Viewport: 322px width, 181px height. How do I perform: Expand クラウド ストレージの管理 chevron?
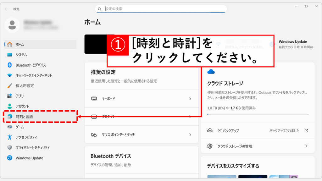point(306,146)
